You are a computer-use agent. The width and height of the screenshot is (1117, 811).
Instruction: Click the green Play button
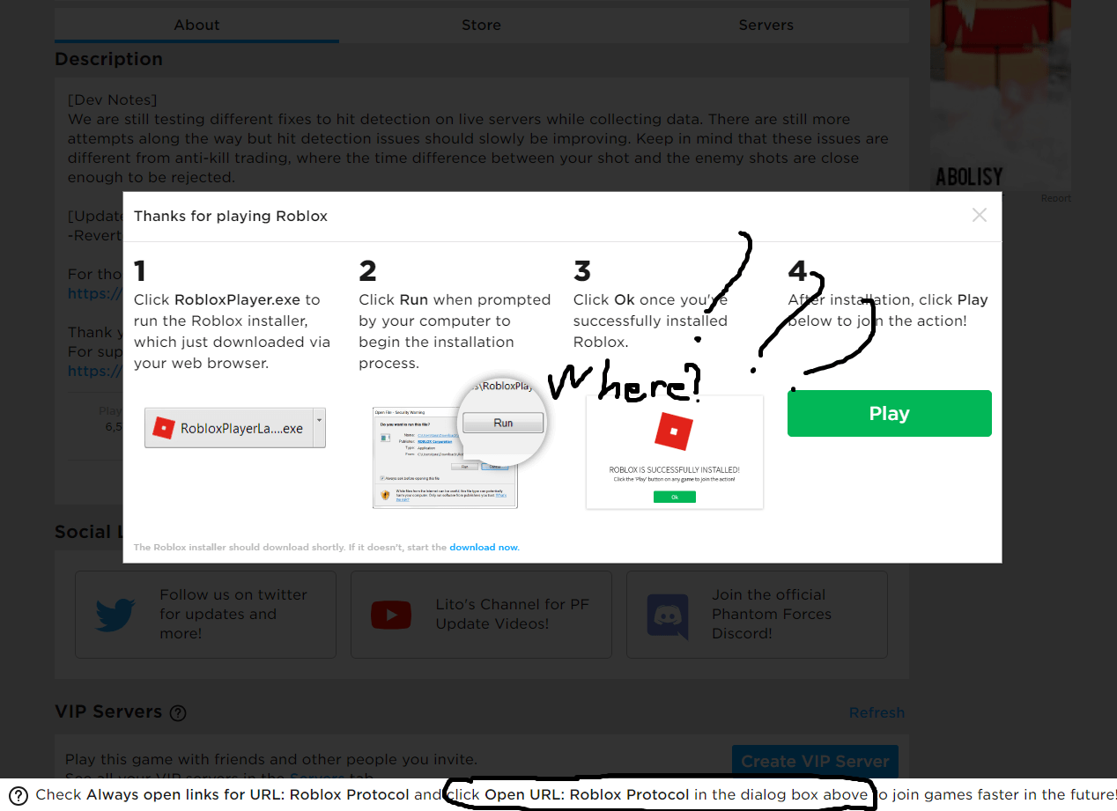[x=889, y=413]
